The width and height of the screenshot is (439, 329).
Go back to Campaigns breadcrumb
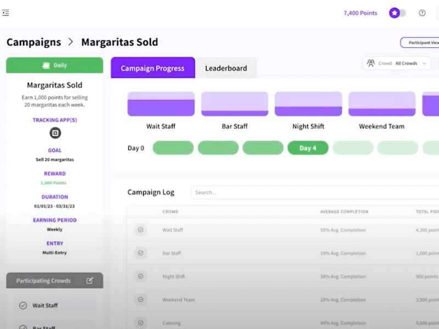[x=33, y=42]
